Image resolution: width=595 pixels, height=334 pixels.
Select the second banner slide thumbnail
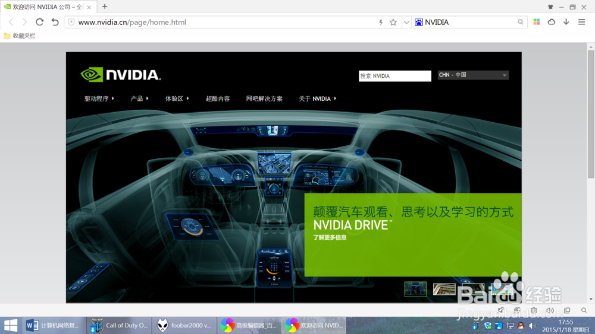tap(444, 290)
